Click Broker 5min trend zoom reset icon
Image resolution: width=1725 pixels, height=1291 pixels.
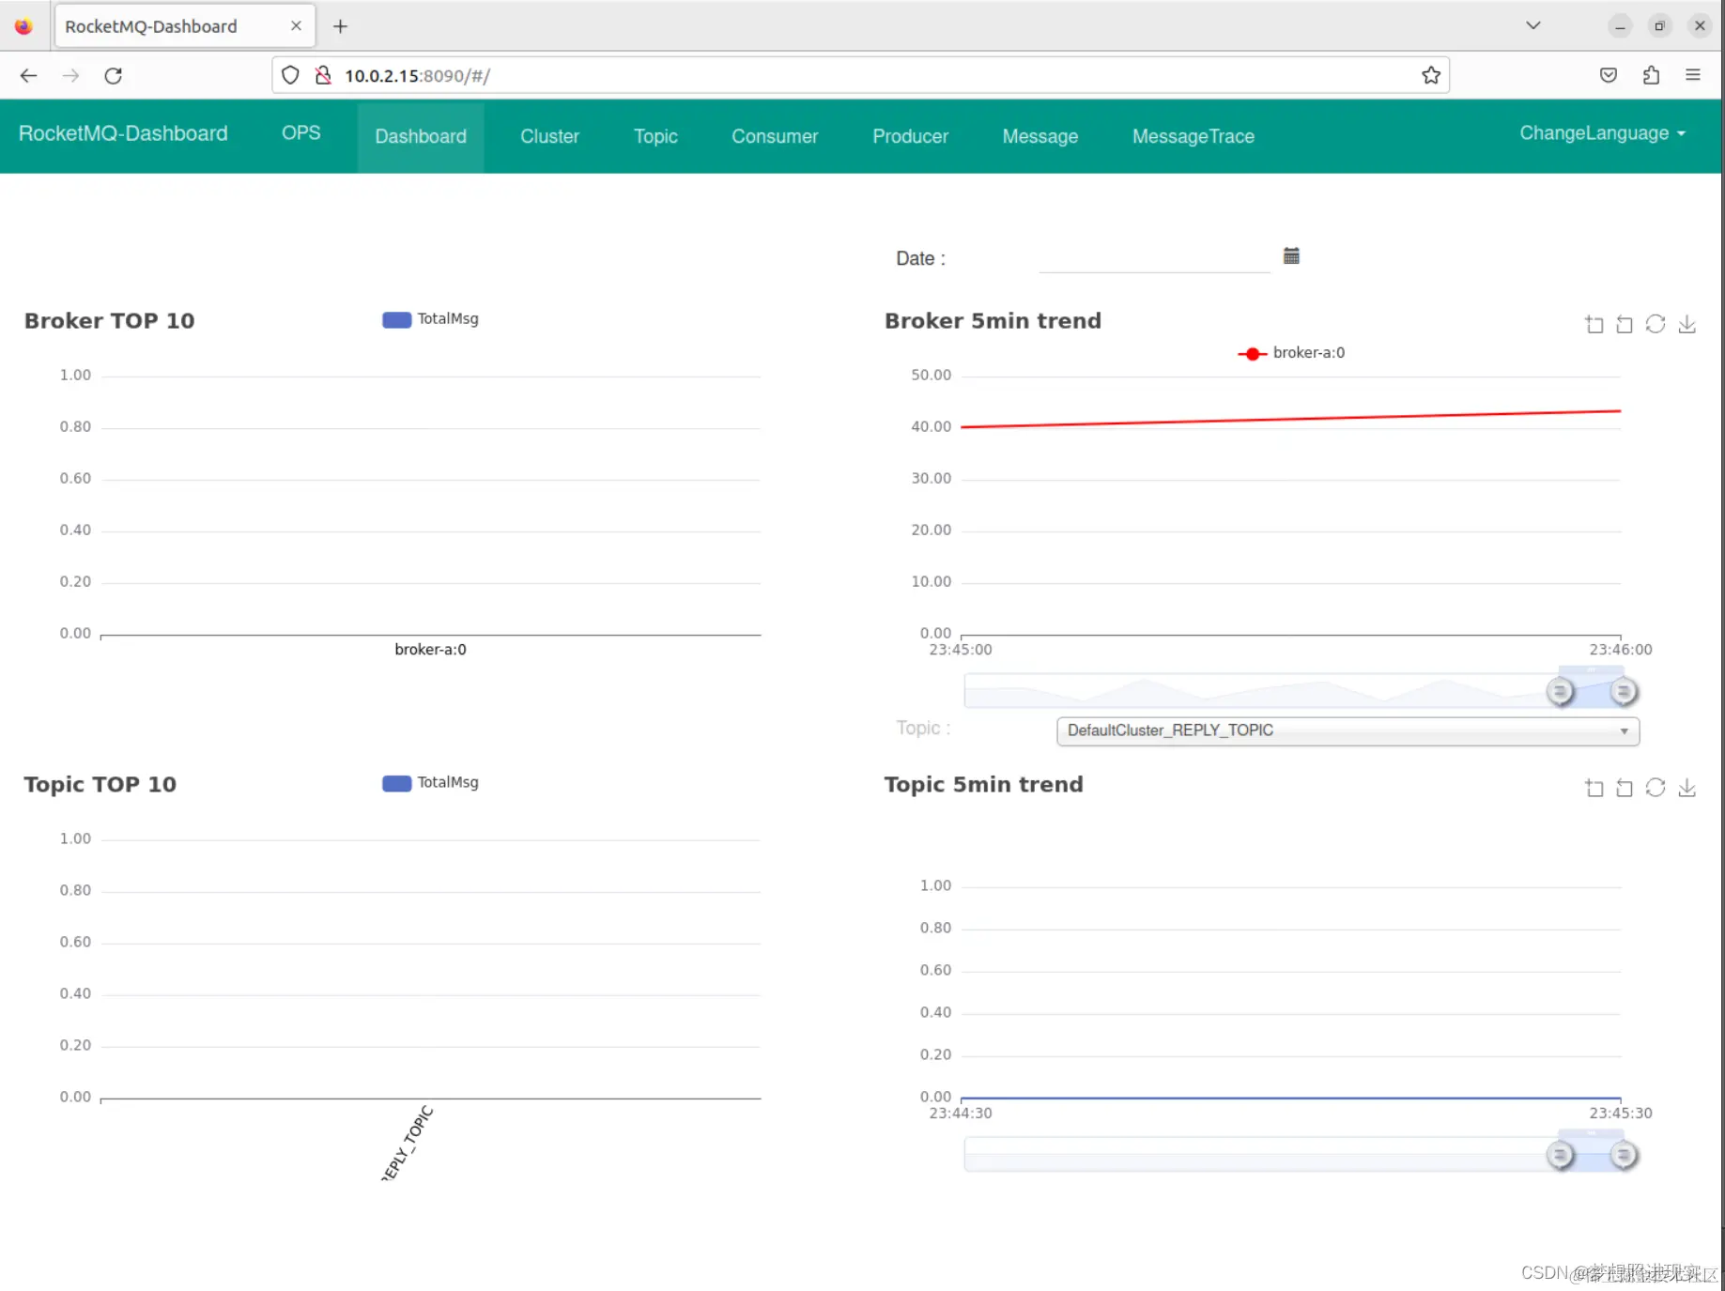coord(1625,325)
